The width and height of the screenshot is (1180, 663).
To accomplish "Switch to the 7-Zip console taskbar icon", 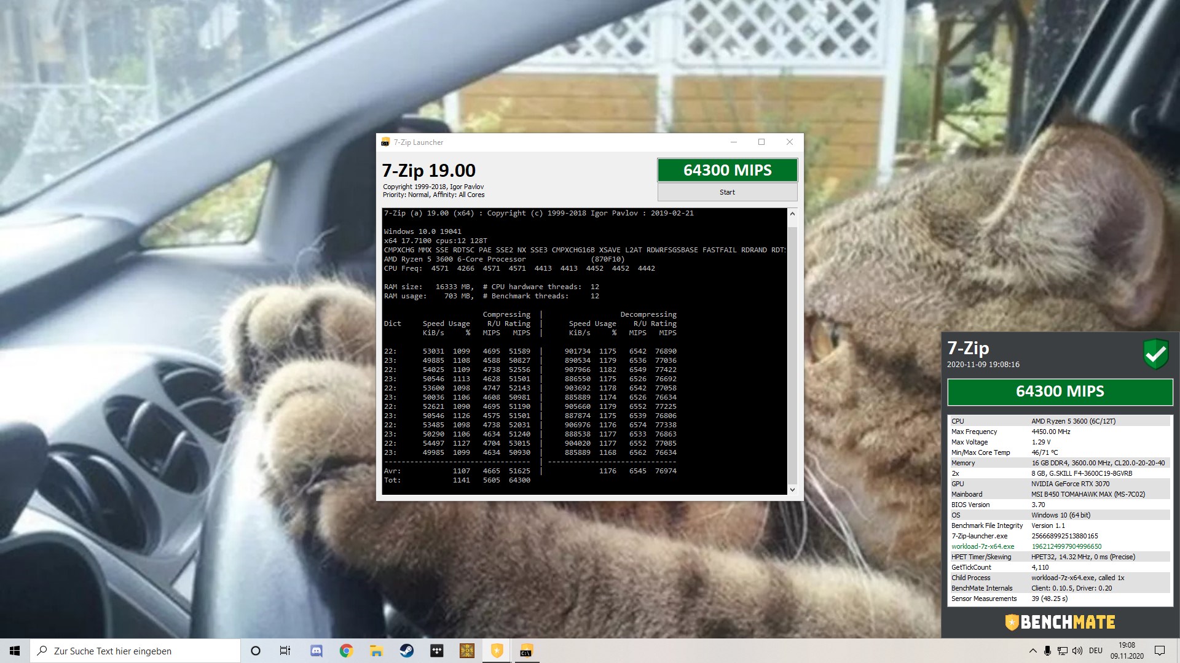I will [x=527, y=651].
